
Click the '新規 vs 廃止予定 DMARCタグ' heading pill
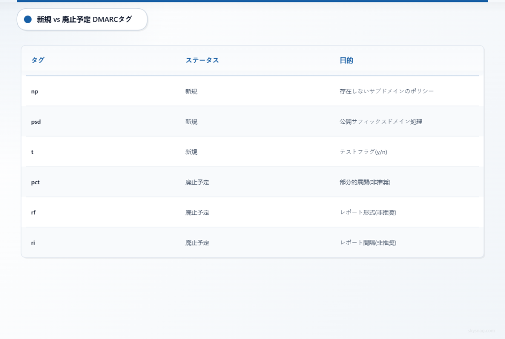82,20
